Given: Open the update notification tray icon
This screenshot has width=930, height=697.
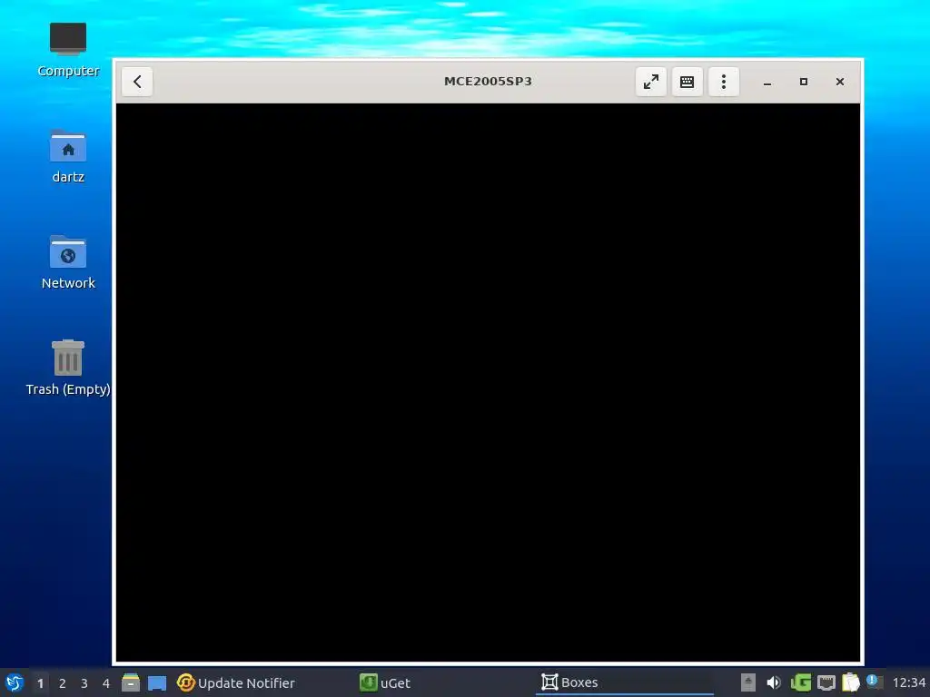Looking at the screenshot, I should click(x=875, y=682).
